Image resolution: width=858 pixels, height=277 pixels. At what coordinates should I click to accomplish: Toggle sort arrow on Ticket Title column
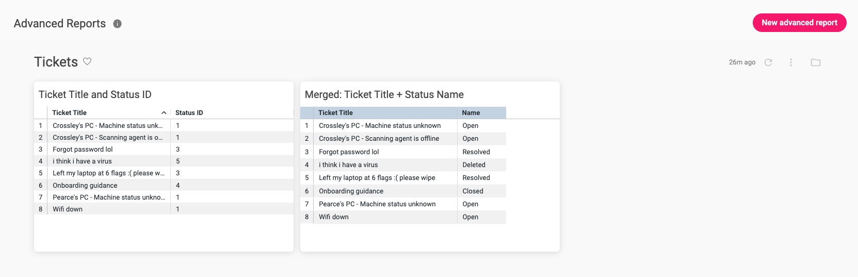tap(164, 113)
